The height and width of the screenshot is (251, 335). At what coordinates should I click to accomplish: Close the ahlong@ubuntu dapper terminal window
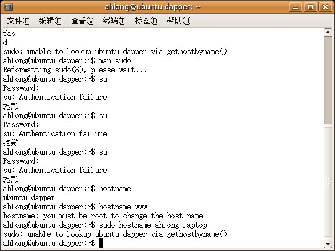(x=325, y=7)
